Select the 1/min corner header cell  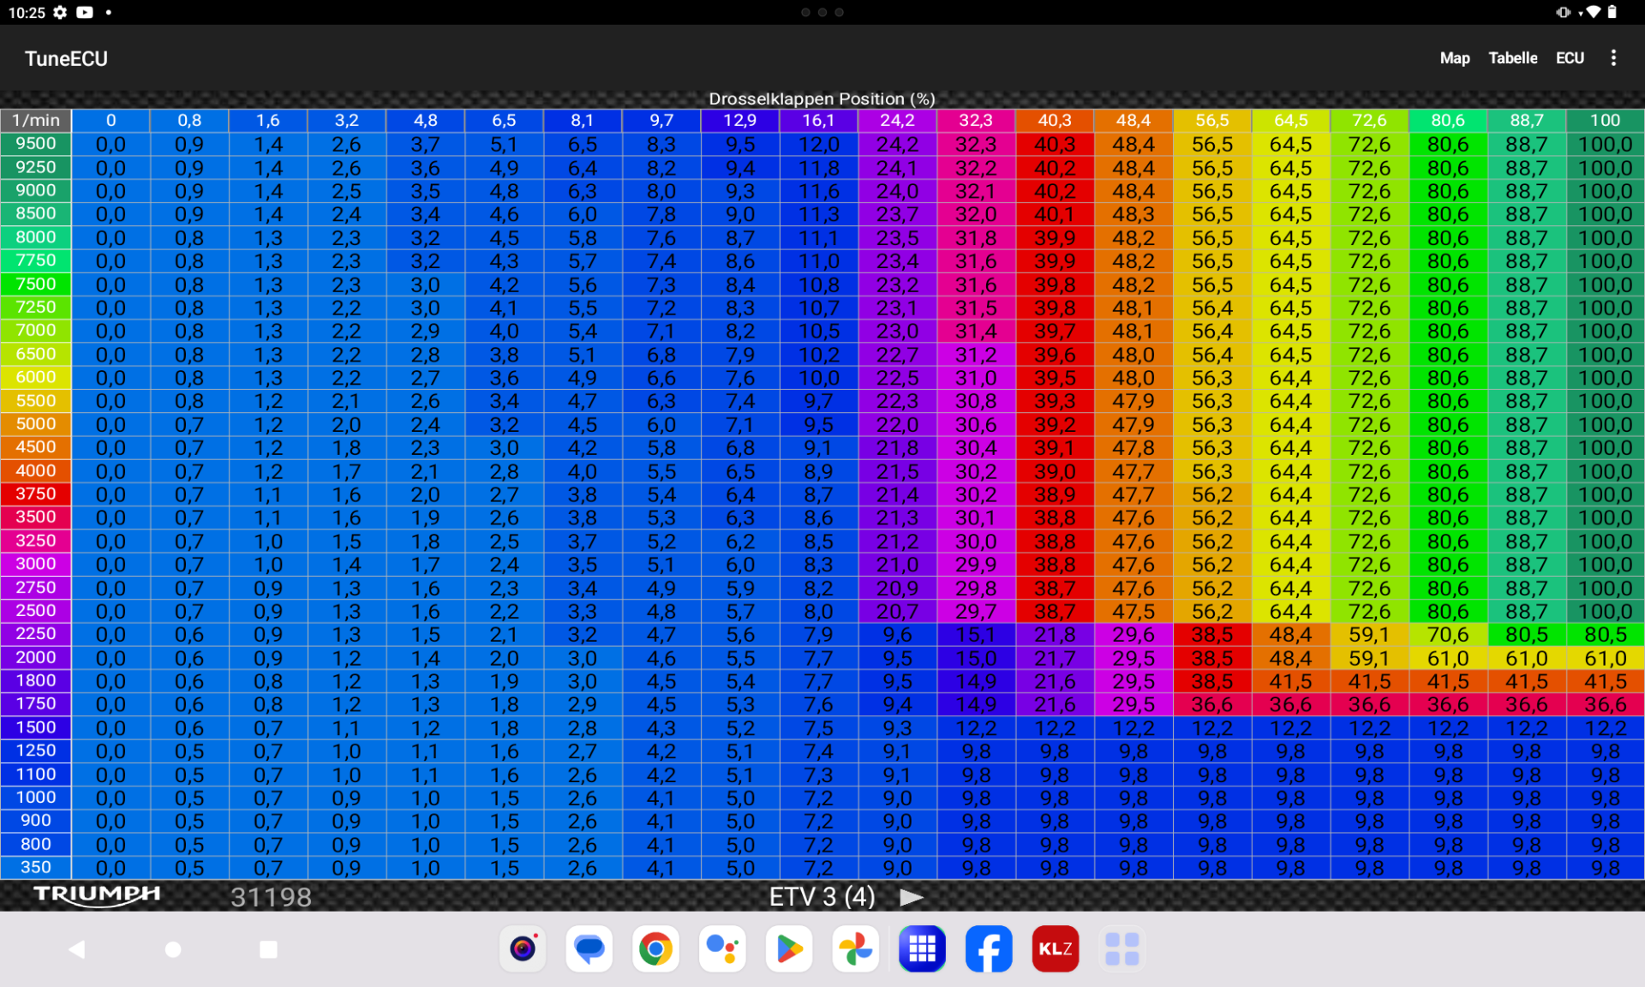(36, 121)
